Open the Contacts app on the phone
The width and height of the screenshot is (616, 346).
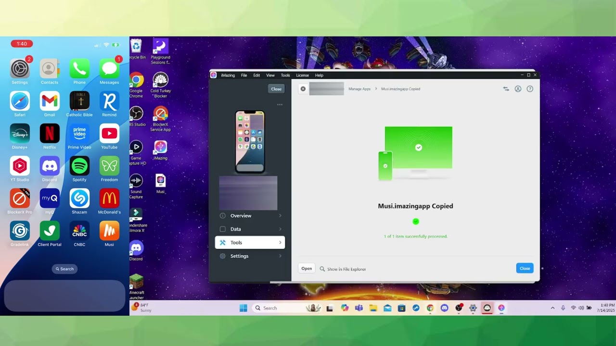coord(50,69)
